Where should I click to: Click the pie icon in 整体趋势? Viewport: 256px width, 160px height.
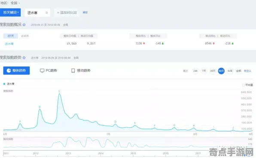(x=9, y=70)
